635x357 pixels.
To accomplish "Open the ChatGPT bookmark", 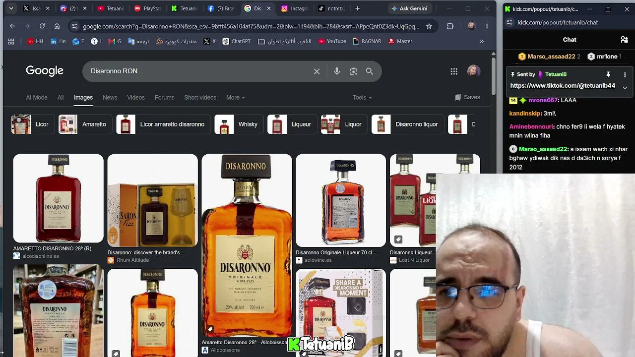I will 237,42.
